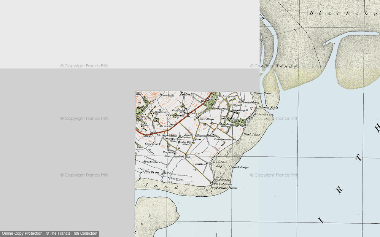Click the 'Mainsriddle' place name on the map
Screen dimensions: 380x237
166,135
